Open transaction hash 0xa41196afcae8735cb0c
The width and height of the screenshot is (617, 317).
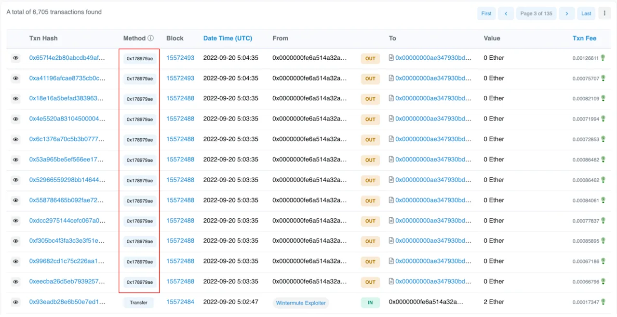67,78
